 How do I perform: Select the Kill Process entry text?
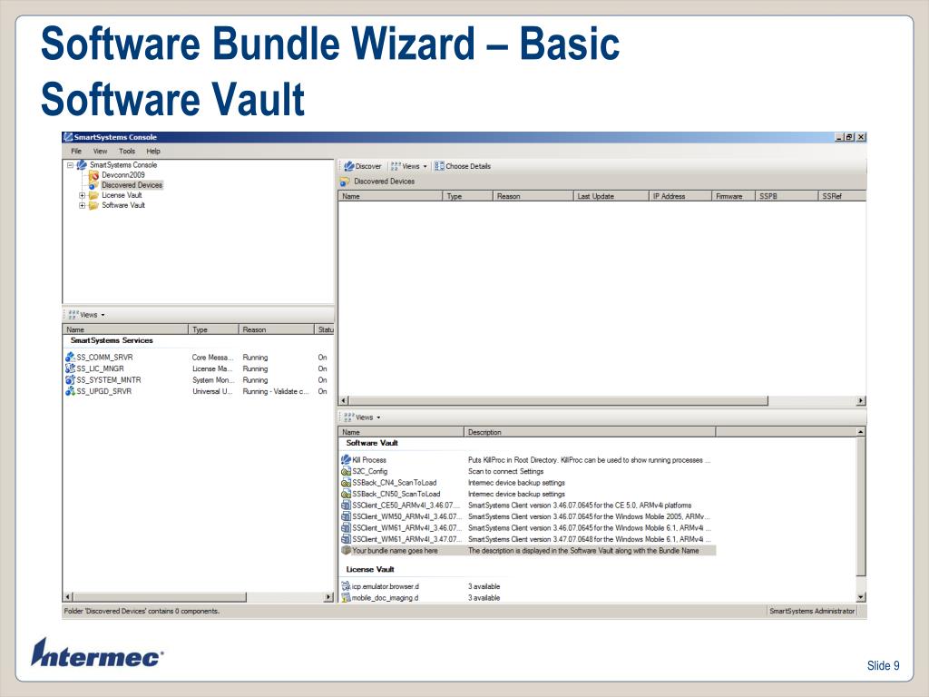(369, 460)
